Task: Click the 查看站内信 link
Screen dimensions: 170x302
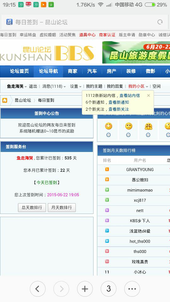Action: pyautogui.click(x=130, y=96)
